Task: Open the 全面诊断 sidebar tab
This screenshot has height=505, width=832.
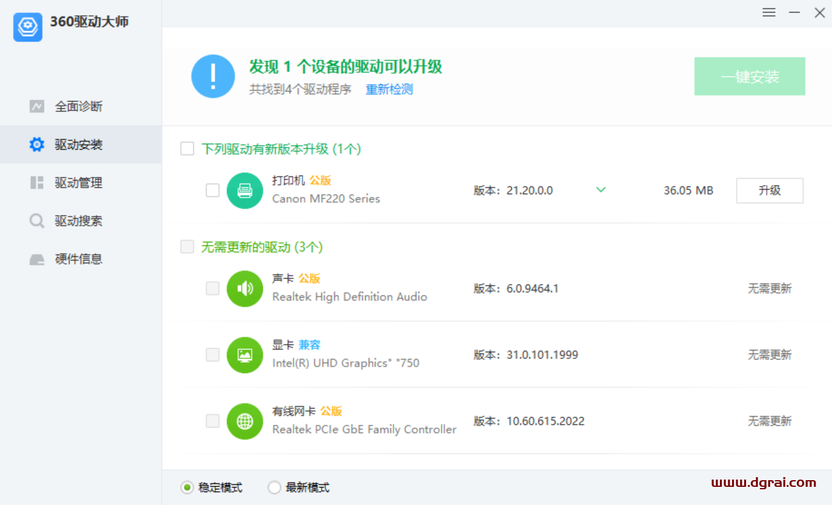Action: [x=81, y=107]
